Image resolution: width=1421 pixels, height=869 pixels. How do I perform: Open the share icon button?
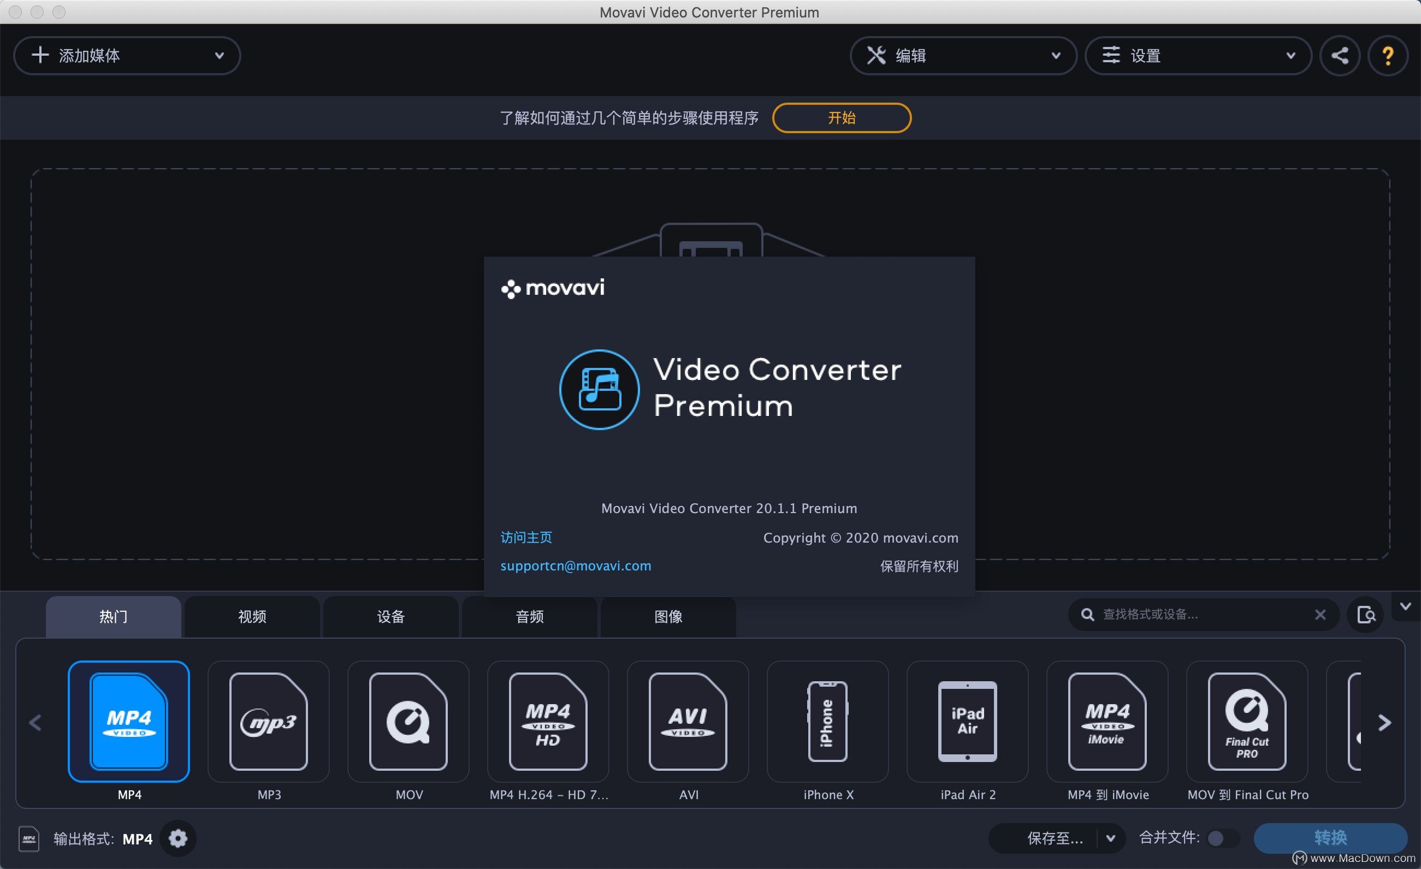[1340, 55]
